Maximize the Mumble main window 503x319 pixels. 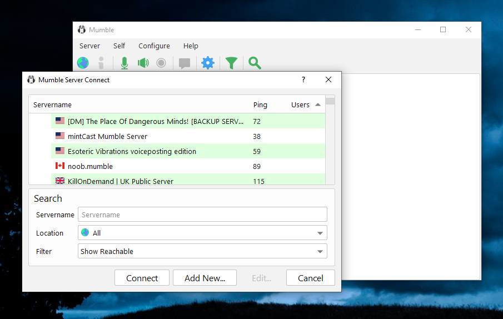pyautogui.click(x=443, y=29)
